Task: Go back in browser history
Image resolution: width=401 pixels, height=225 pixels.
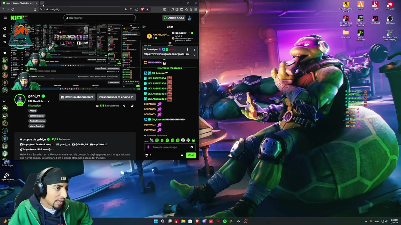Action: tap(3, 9)
